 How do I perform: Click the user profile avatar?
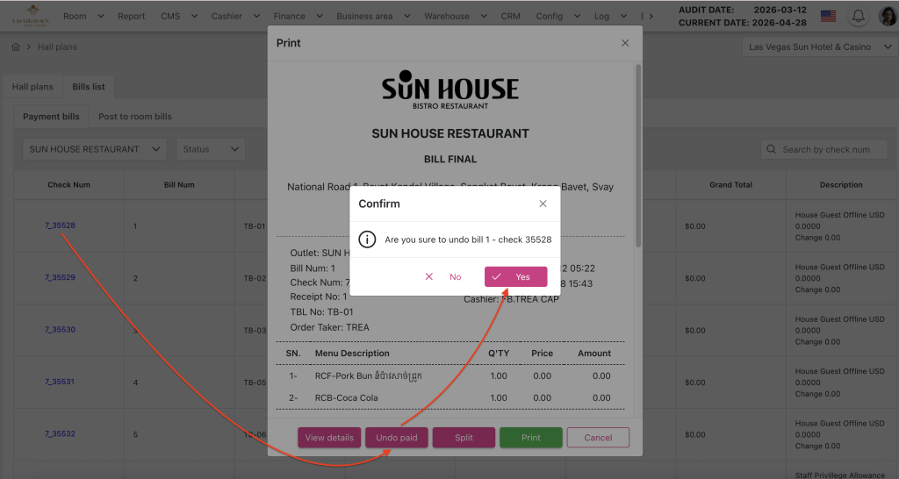tap(887, 16)
